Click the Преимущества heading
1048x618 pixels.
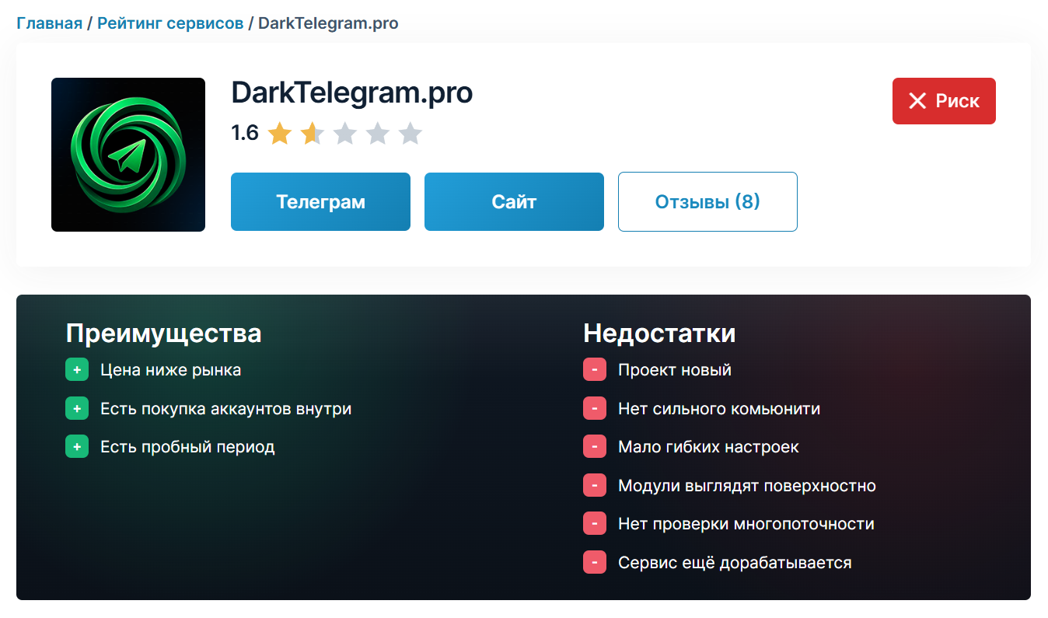pyautogui.click(x=163, y=333)
